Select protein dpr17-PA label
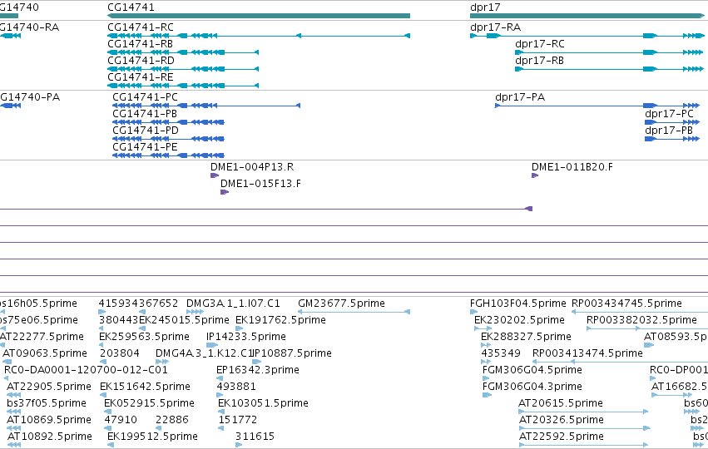This screenshot has height=449, width=708. (520, 97)
